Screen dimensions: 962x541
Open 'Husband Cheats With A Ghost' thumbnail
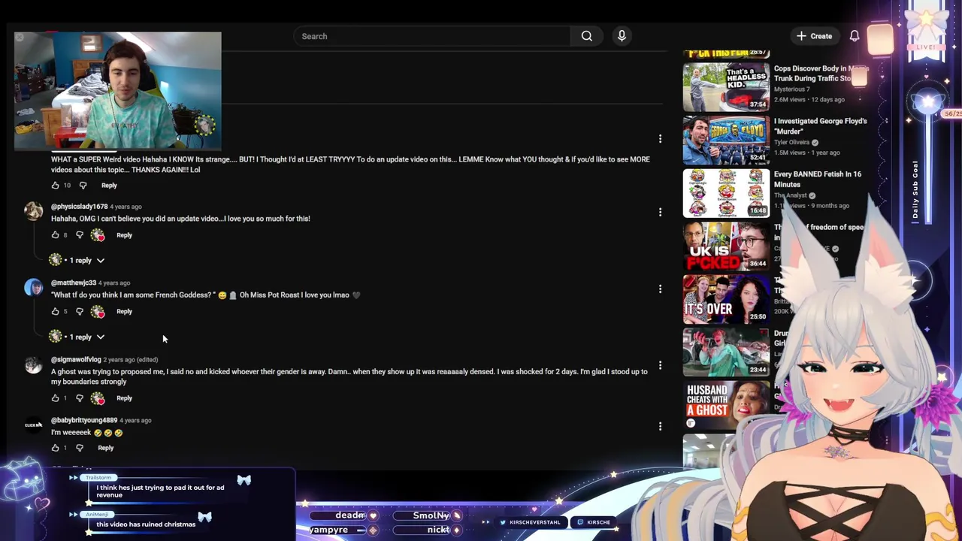[726, 405]
